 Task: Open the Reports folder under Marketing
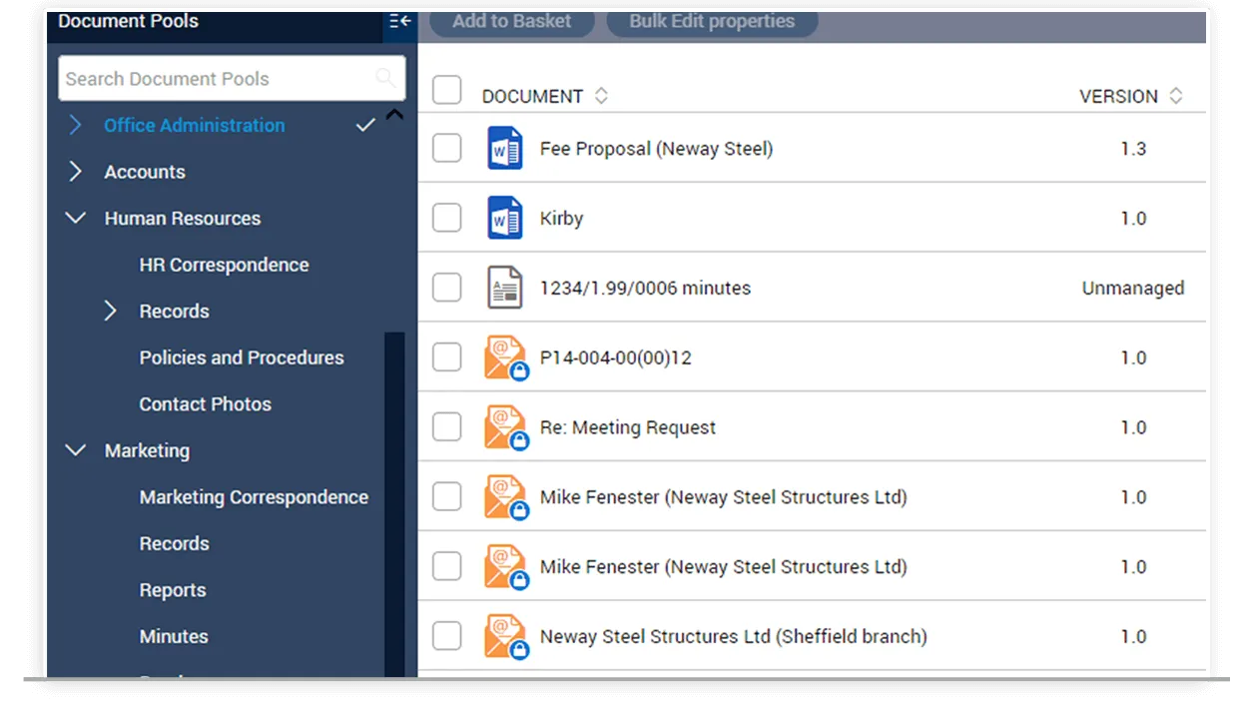[173, 590]
